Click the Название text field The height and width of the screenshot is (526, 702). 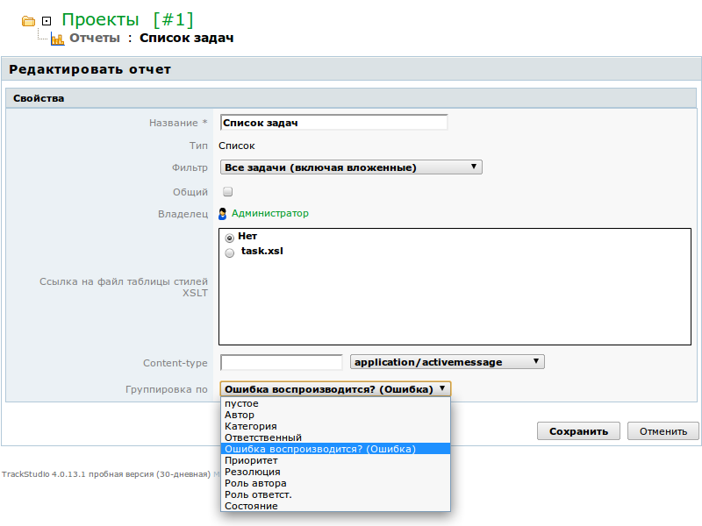(333, 123)
